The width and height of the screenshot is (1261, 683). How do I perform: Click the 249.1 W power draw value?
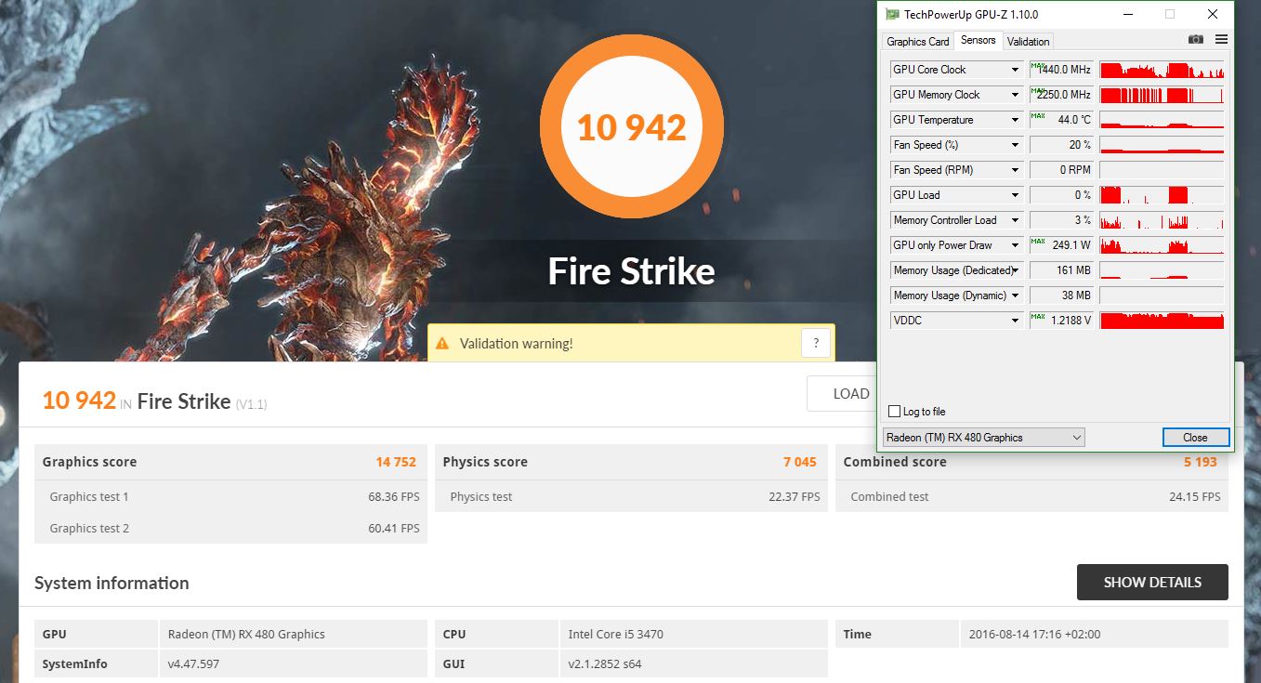[1062, 245]
